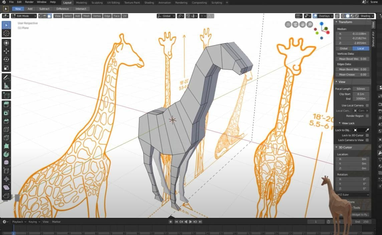The image size is (382, 235).
Task: Activate the Spin tool
Action: click(6, 155)
